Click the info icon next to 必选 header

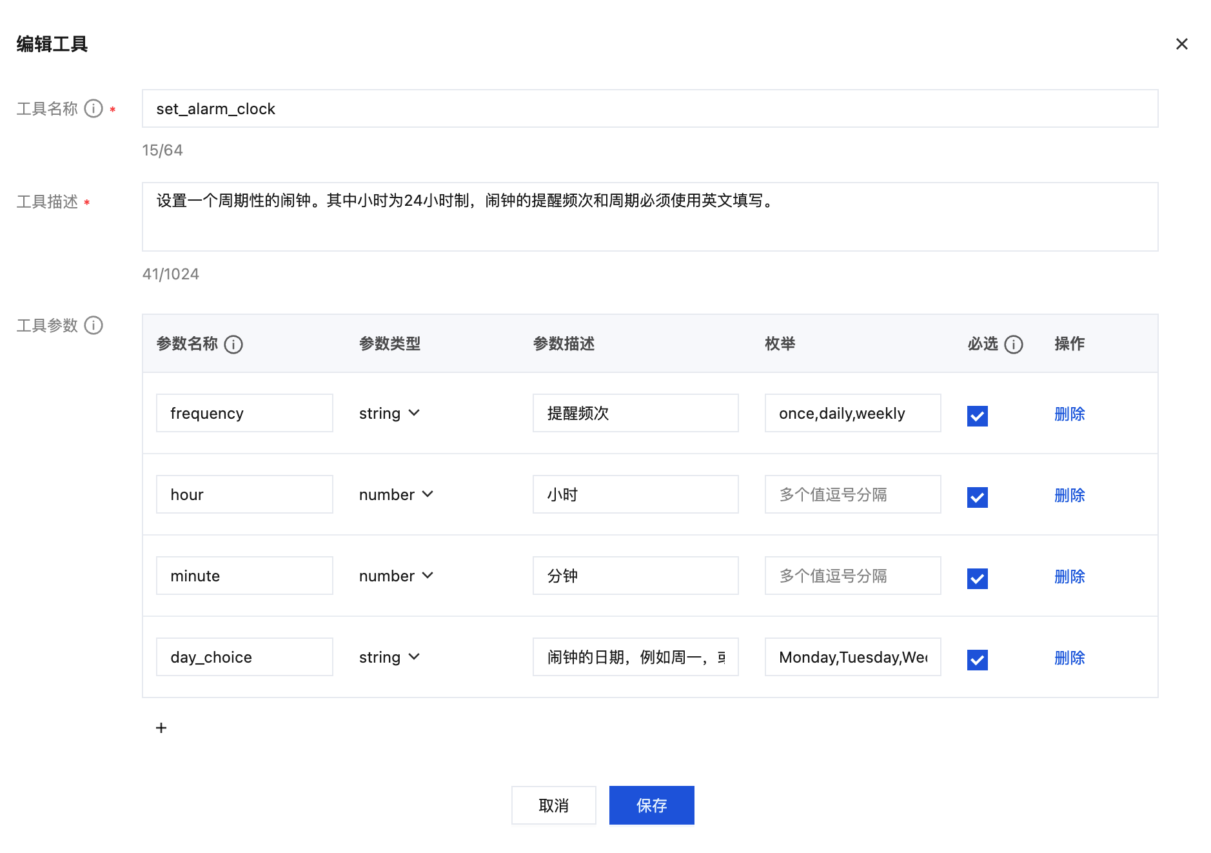click(x=1014, y=345)
